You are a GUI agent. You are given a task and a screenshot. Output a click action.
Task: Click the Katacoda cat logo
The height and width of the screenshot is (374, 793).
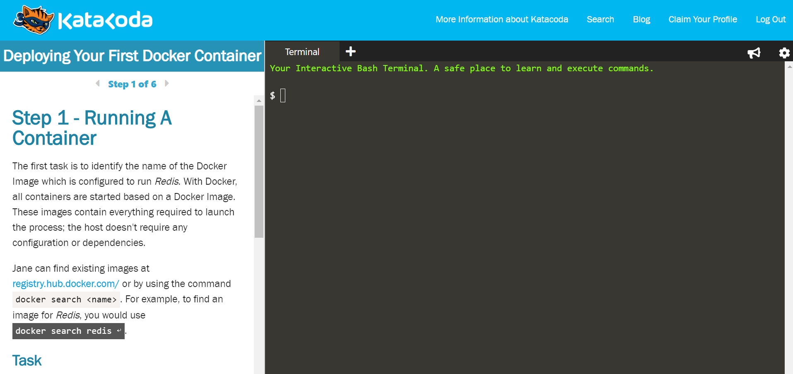tap(34, 19)
